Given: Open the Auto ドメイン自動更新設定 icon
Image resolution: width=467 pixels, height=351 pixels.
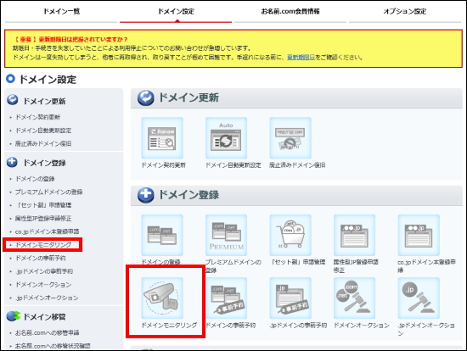Looking at the screenshot, I should tap(226, 138).
